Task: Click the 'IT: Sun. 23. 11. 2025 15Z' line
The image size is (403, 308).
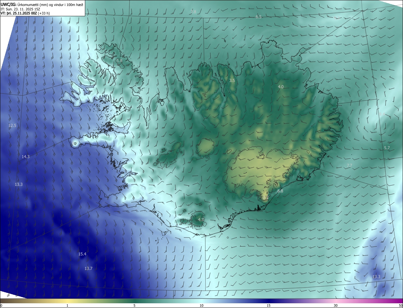Action: coord(20,9)
